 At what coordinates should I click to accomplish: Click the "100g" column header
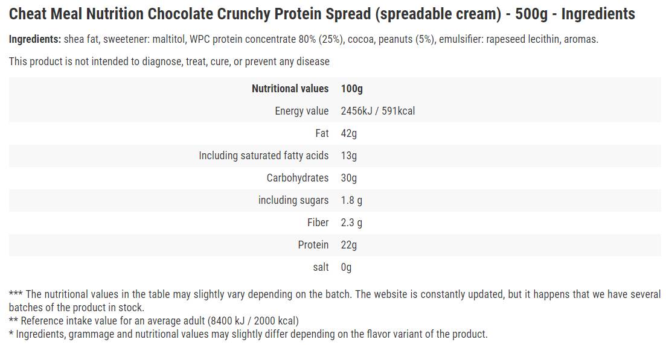pyautogui.click(x=351, y=89)
